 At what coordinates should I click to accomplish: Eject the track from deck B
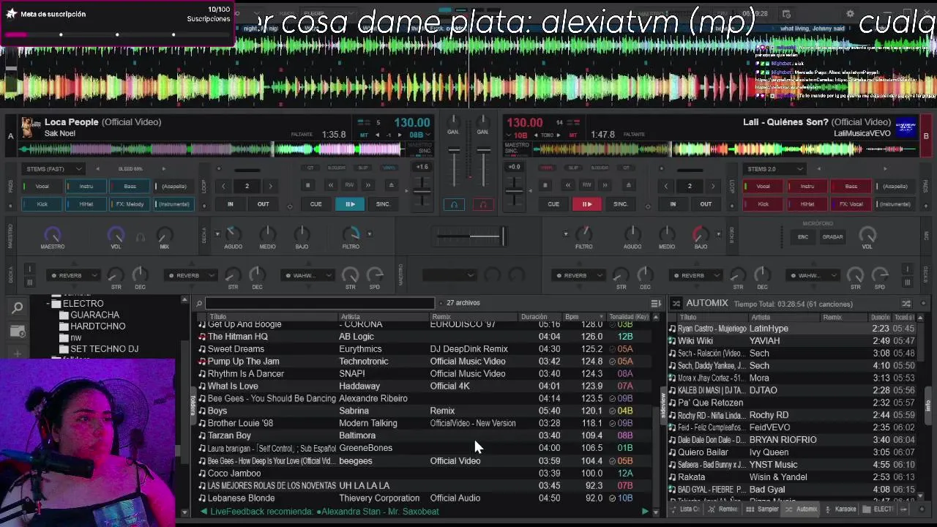627,185
